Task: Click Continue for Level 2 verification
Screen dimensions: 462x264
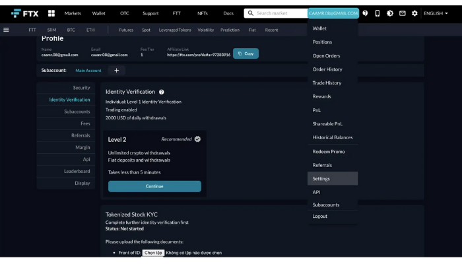Action: click(x=154, y=187)
